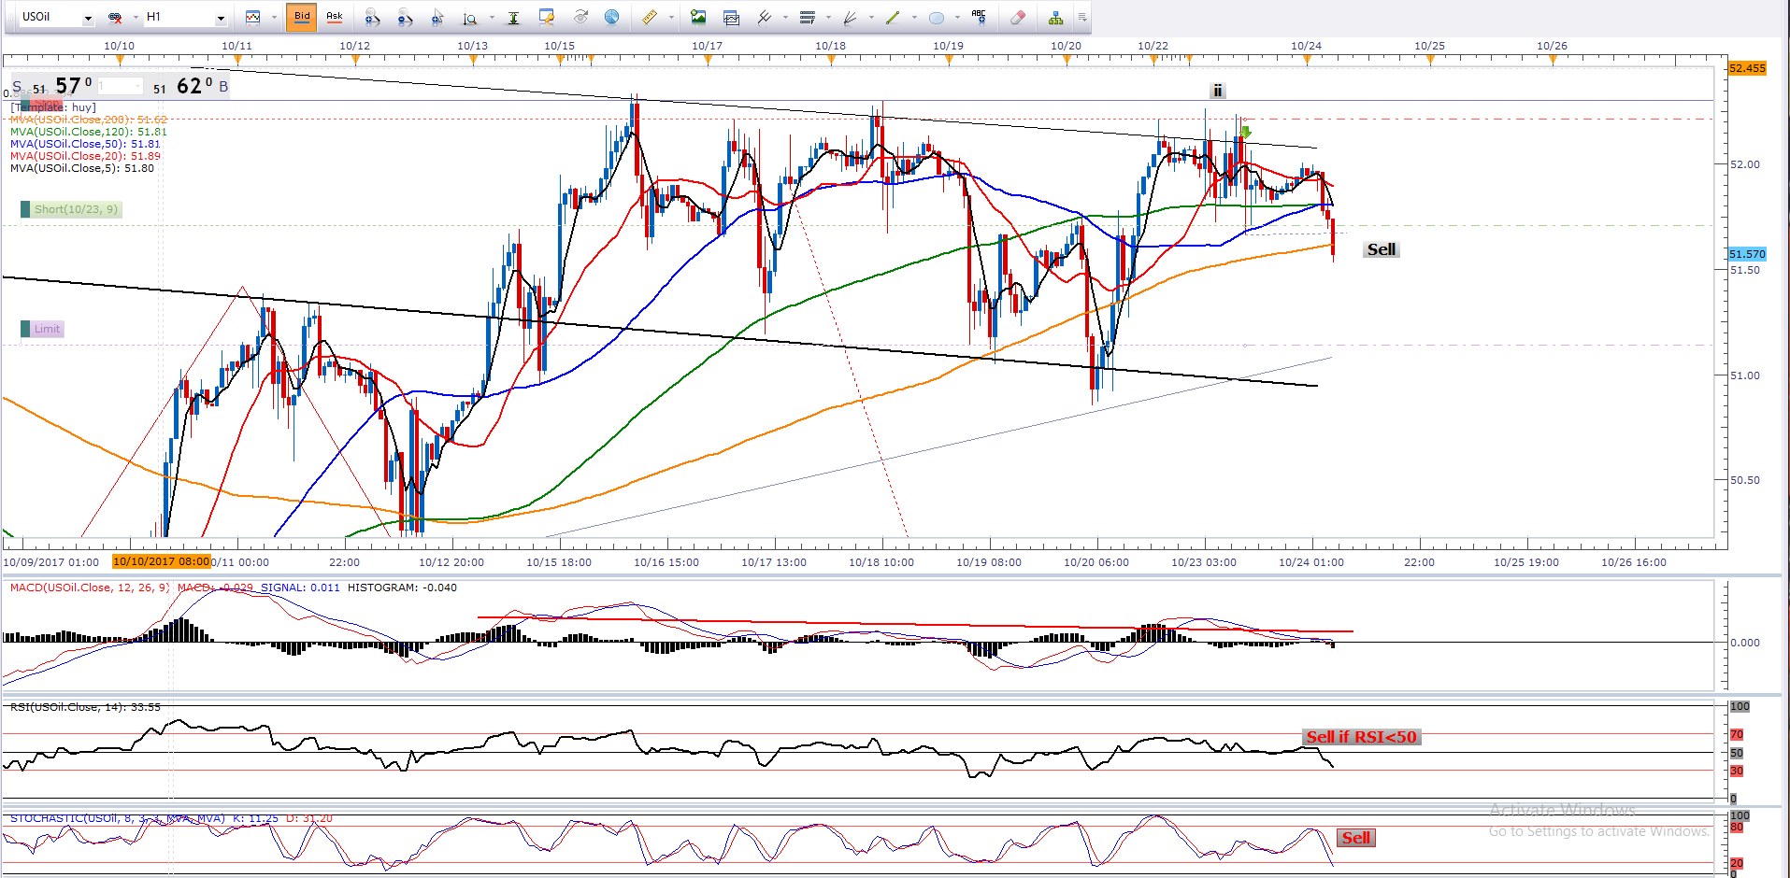Toggle the Ask price display button
This screenshot has width=1790, height=878.
click(334, 17)
